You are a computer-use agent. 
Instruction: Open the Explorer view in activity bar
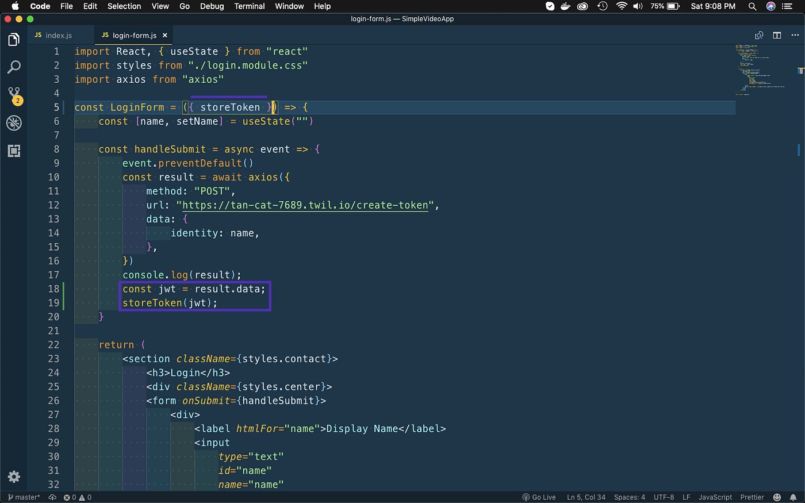[x=14, y=40]
